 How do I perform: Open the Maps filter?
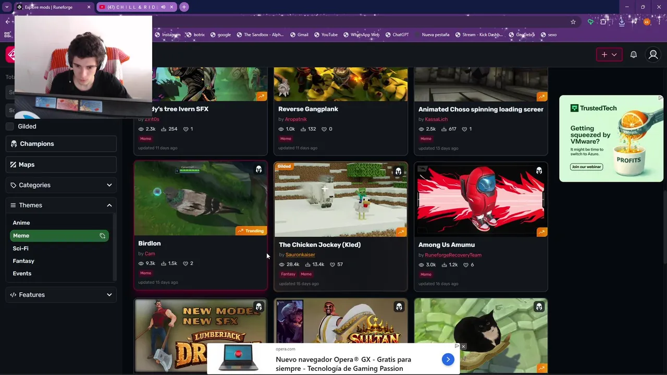61,165
